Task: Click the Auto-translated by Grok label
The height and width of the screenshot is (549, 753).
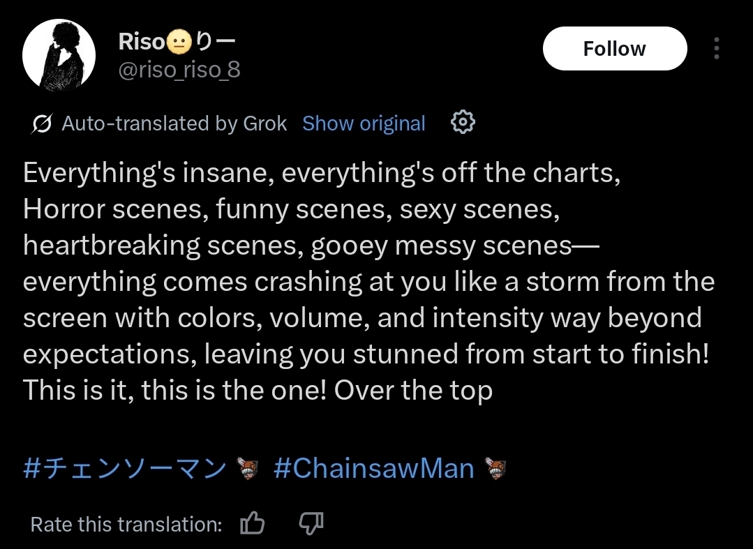Action: pyautogui.click(x=174, y=124)
